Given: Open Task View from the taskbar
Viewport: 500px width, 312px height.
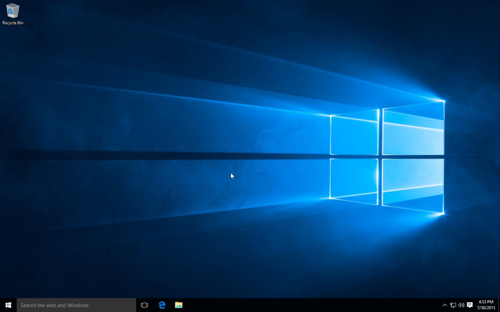Looking at the screenshot, I should coord(145,305).
